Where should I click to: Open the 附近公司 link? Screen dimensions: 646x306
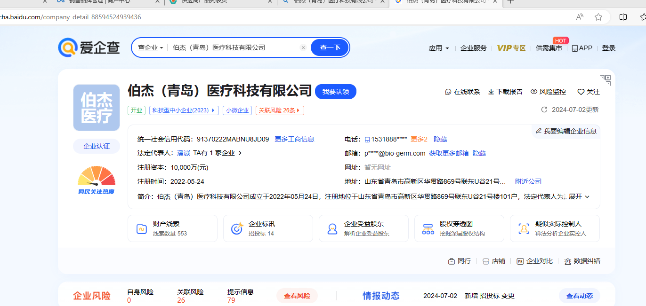tap(528, 181)
